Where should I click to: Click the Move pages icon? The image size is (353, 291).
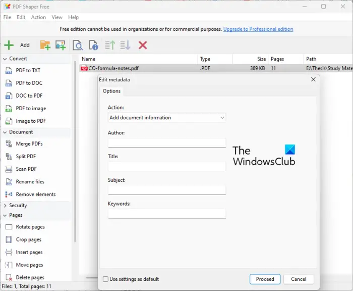point(9,265)
